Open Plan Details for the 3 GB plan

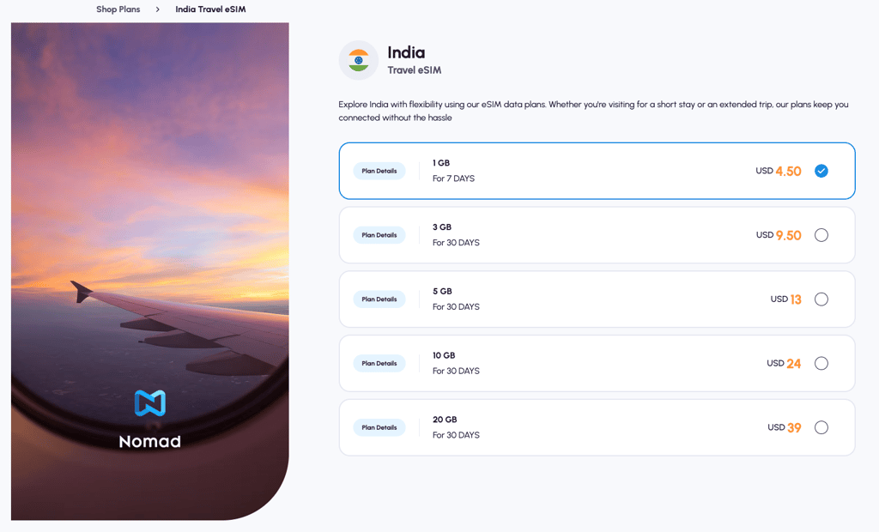pos(379,235)
